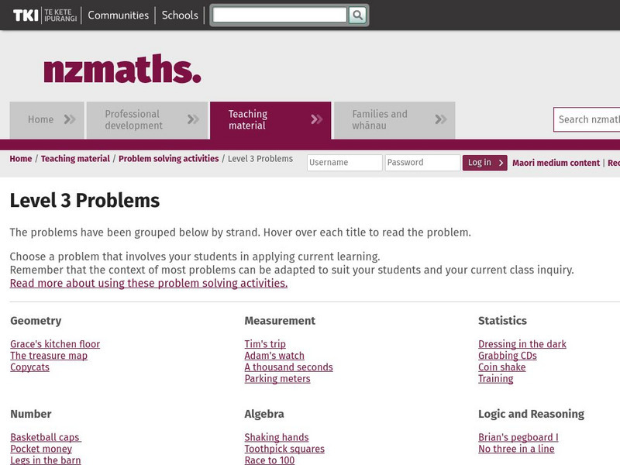Click the Home breadcrumb link
Image resolution: width=620 pixels, height=465 pixels.
(x=21, y=159)
